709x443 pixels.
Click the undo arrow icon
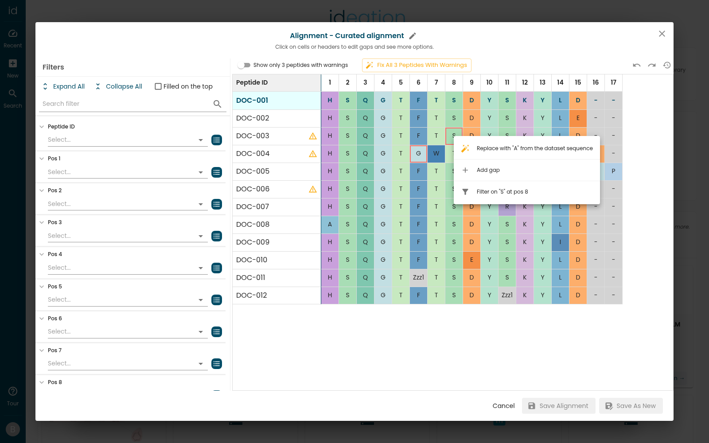tap(637, 65)
